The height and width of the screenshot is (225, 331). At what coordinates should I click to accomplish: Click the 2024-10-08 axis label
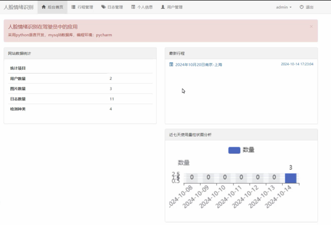[181, 196]
